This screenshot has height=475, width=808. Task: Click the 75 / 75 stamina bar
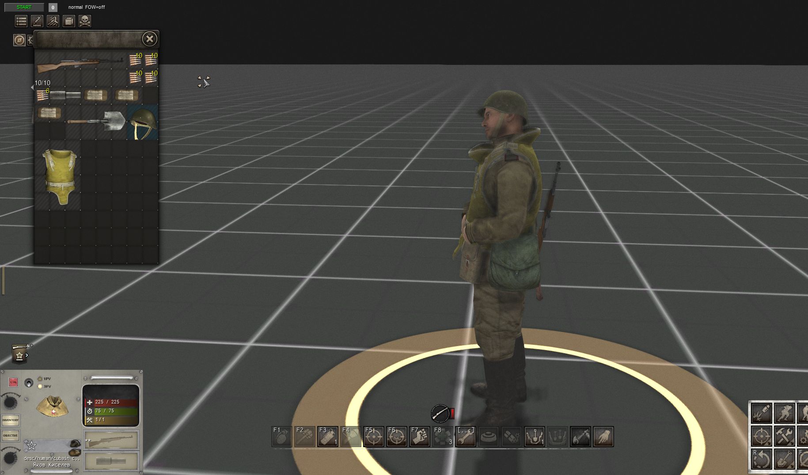pyautogui.click(x=111, y=411)
